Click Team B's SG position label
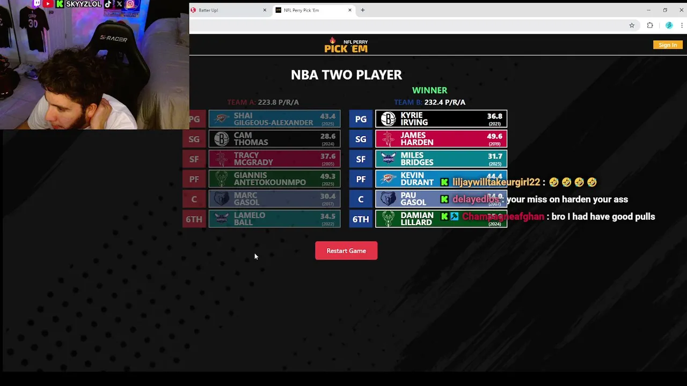 pyautogui.click(x=361, y=139)
